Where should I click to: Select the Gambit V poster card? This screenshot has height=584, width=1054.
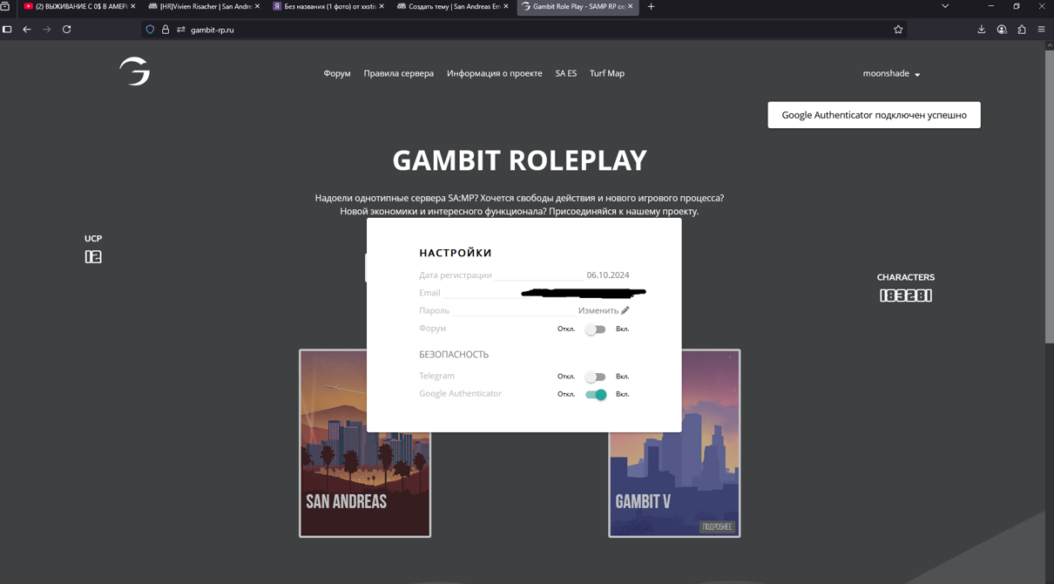click(x=674, y=444)
